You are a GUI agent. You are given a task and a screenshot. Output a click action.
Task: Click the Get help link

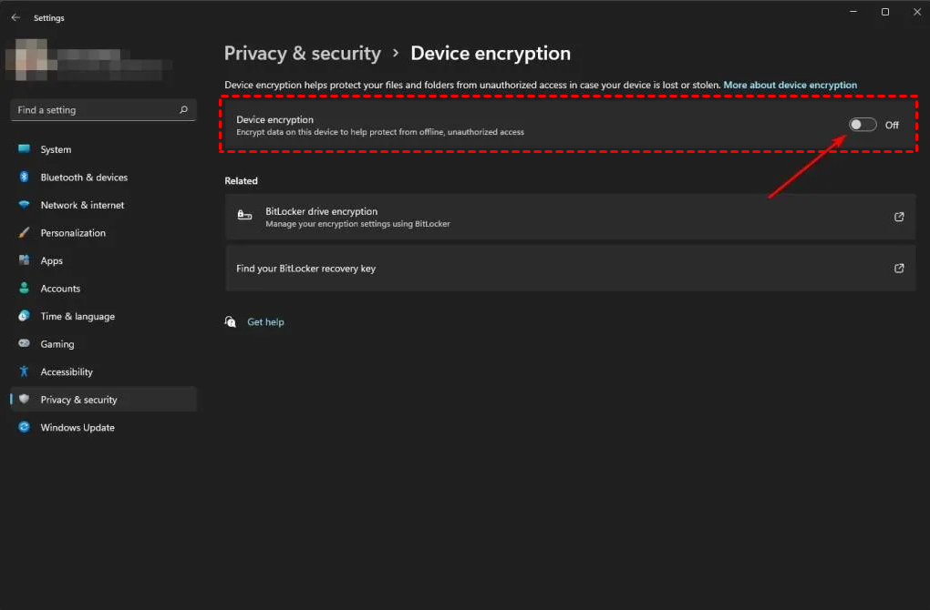tap(265, 322)
